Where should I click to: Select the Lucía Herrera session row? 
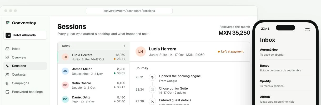click(93, 57)
